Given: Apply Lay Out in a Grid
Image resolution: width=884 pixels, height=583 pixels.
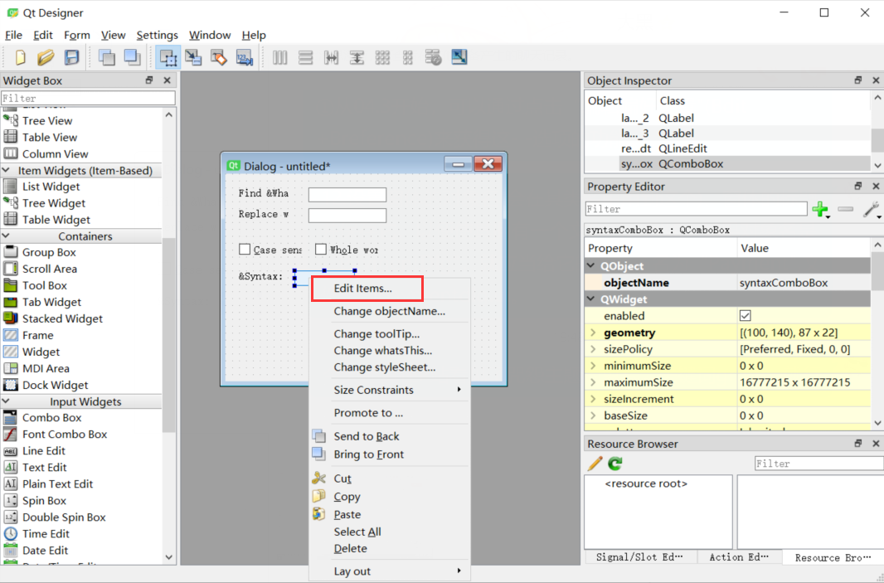Looking at the screenshot, I should [x=382, y=57].
